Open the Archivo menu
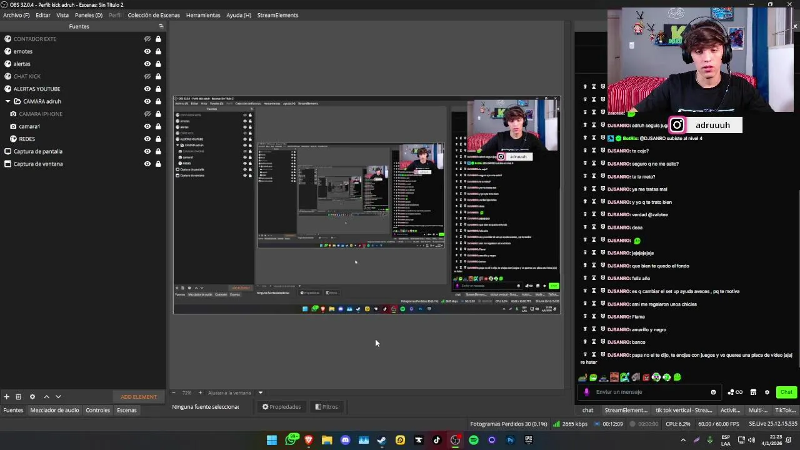 pyautogui.click(x=16, y=15)
